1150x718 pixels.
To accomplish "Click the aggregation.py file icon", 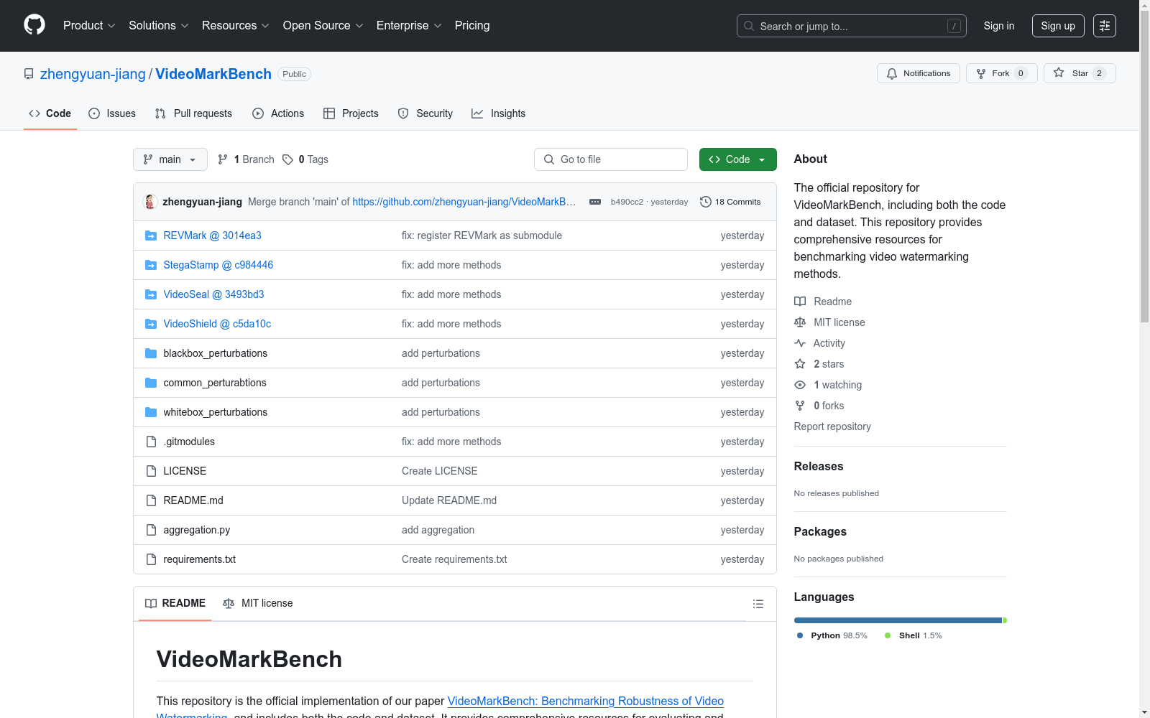I will pyautogui.click(x=151, y=530).
